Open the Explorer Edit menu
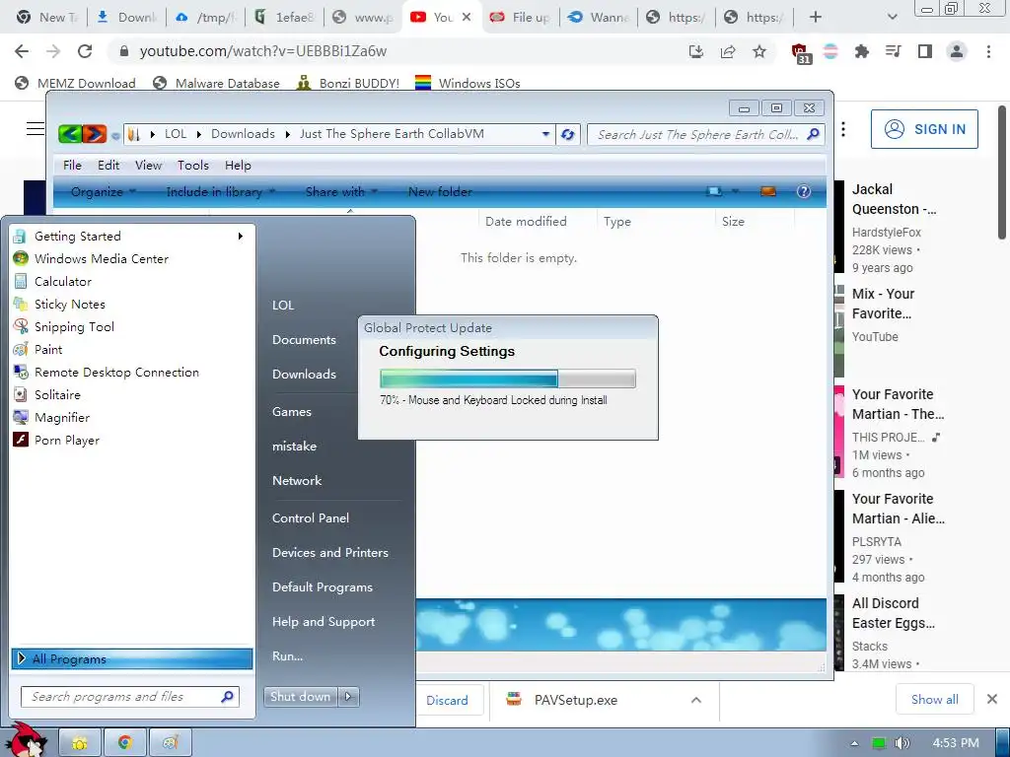This screenshot has width=1010, height=757. (108, 166)
